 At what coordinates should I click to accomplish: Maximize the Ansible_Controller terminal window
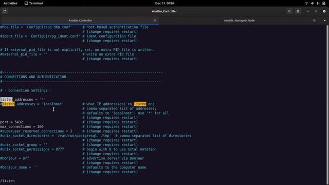316,11
